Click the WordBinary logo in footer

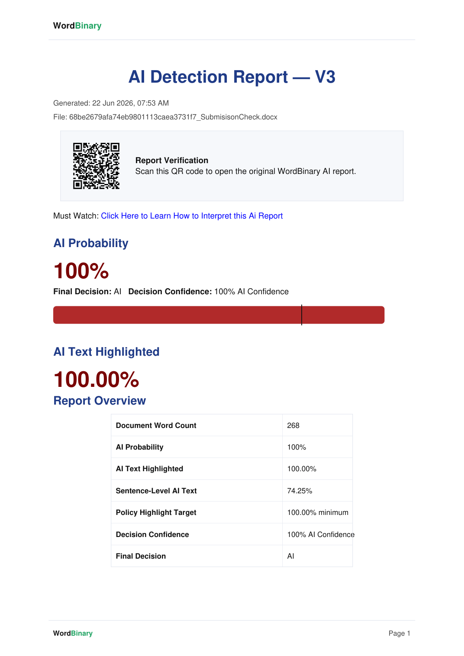[73, 633]
